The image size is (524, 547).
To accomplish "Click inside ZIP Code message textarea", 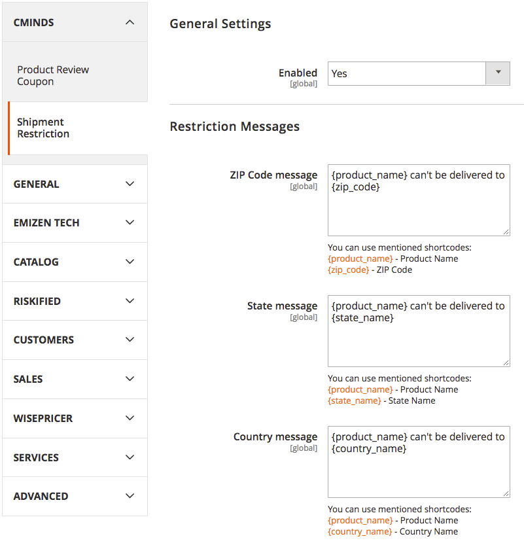I will (418, 209).
